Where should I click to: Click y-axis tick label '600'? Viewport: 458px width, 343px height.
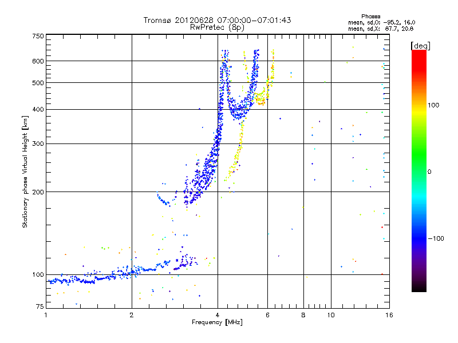[38, 61]
